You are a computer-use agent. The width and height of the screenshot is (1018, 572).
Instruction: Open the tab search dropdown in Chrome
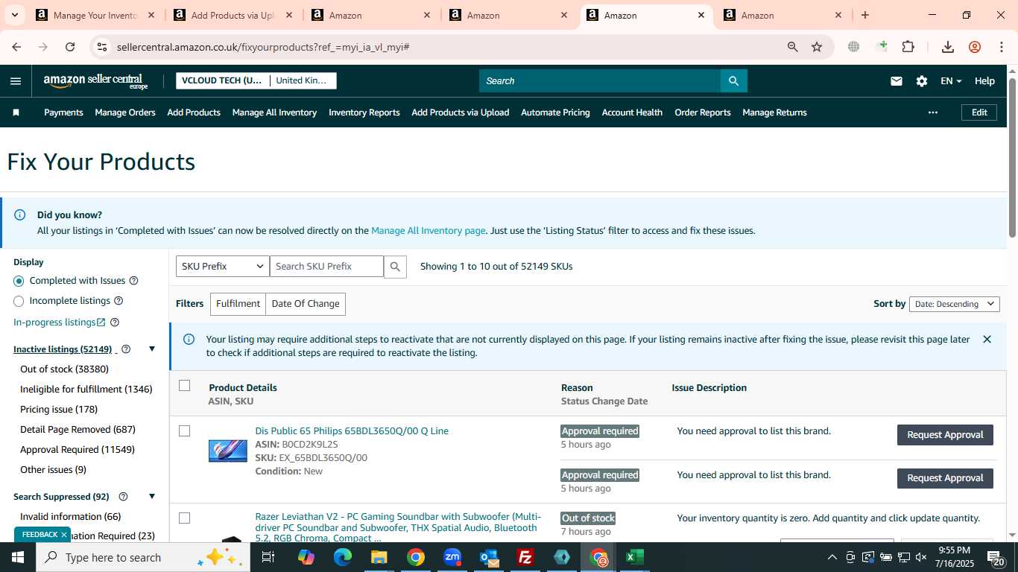(x=16, y=15)
